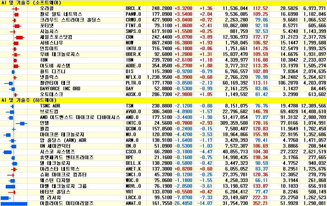The height and width of the screenshot is (206, 327).
Task: Select 세일즈포스닷컴 stock name
Action: [x=56, y=37]
